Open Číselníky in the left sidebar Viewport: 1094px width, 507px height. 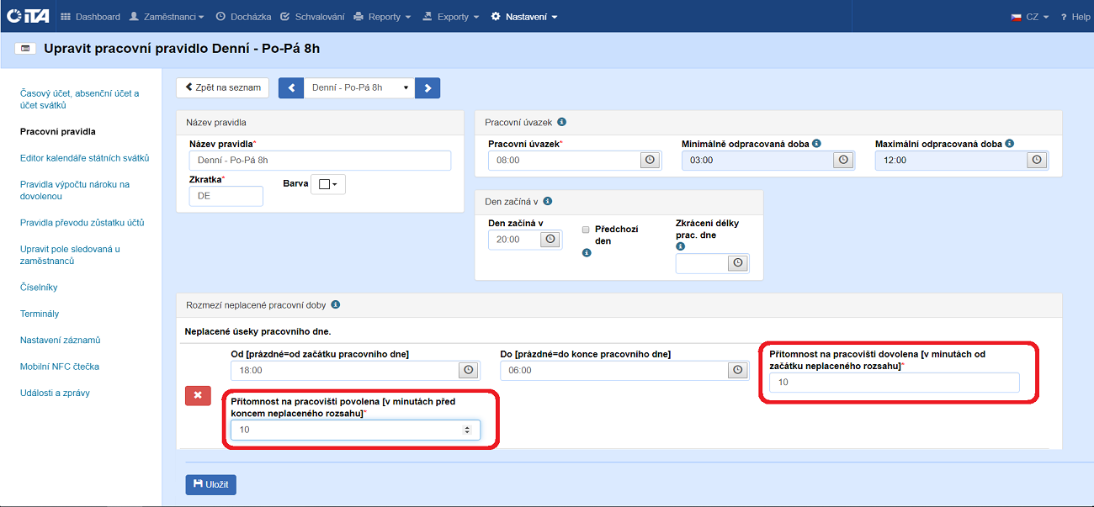pyautogui.click(x=39, y=288)
